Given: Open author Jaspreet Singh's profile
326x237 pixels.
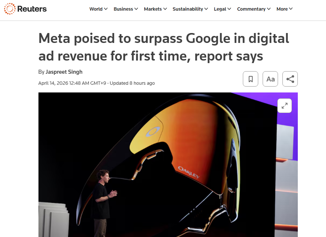Looking at the screenshot, I should point(64,72).
